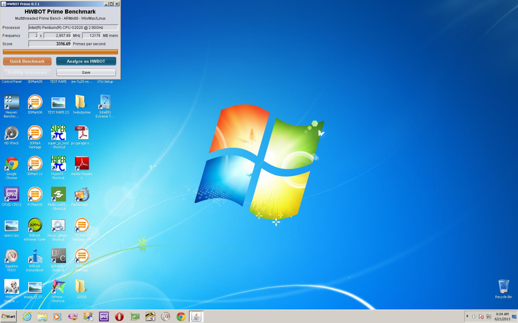Launch ASRock eXtreme Tuner

(x=35, y=229)
